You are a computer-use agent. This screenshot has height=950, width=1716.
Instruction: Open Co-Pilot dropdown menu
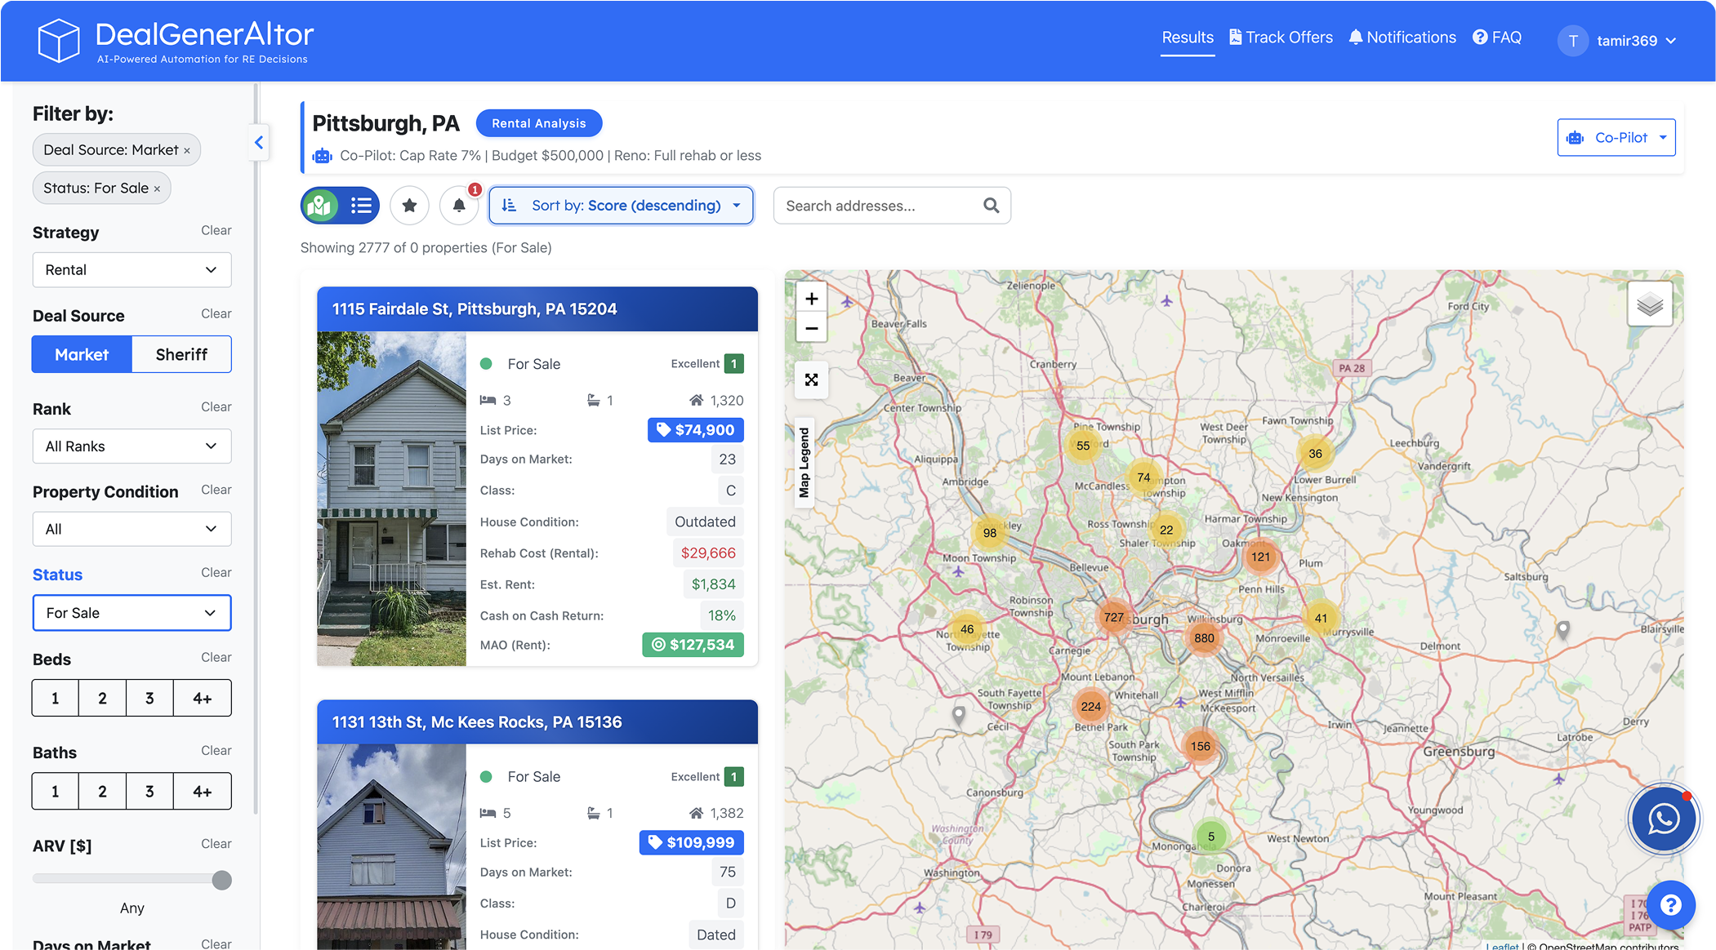pos(1616,137)
